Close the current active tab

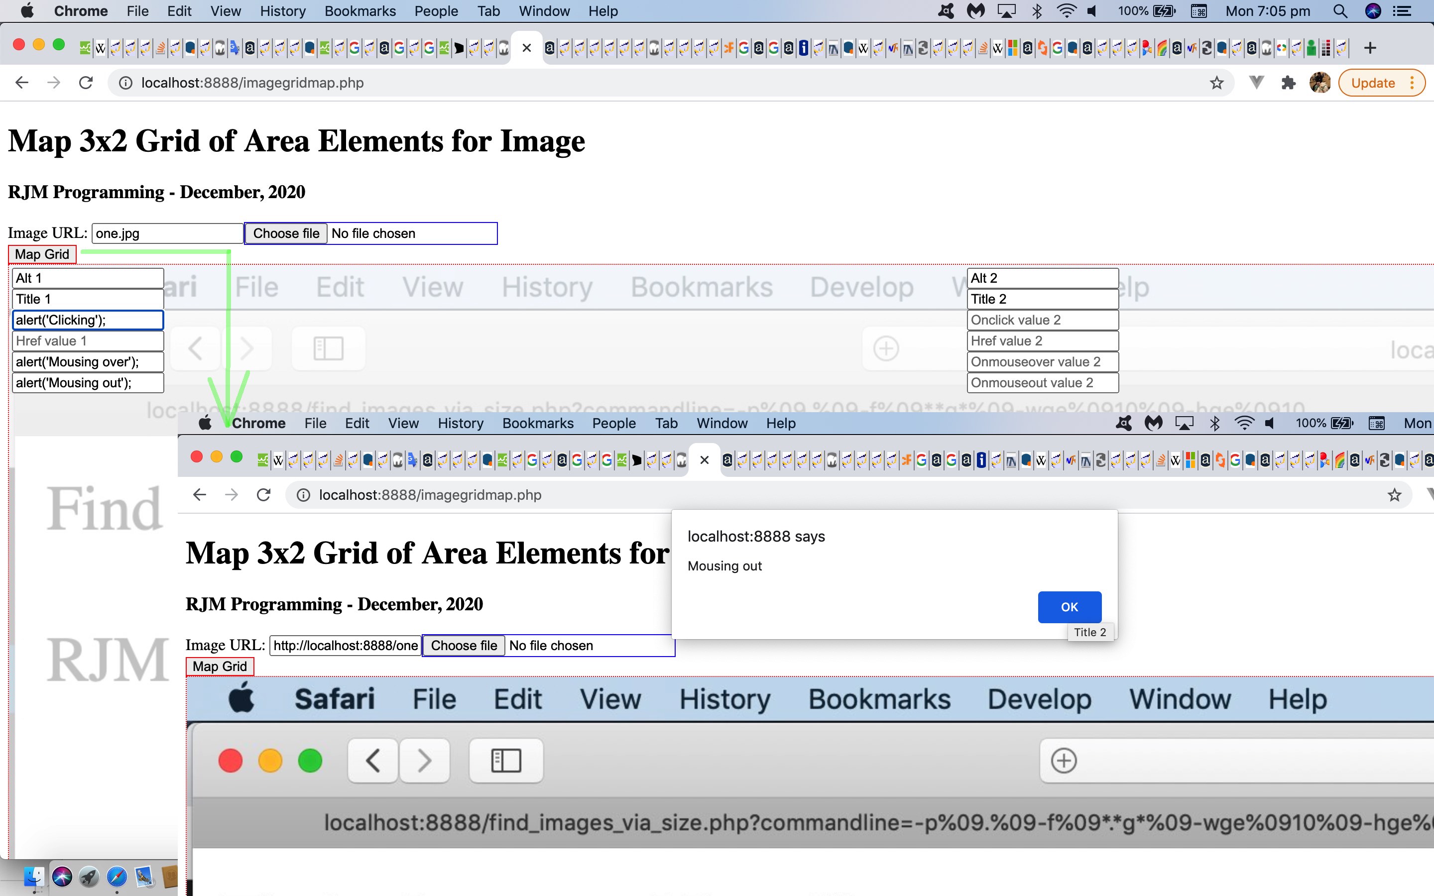point(526,48)
